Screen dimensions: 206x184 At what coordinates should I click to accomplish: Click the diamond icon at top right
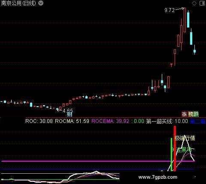point(194,3)
